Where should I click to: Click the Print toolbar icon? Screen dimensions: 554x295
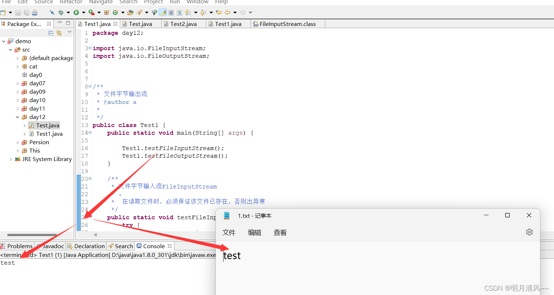click(34, 12)
